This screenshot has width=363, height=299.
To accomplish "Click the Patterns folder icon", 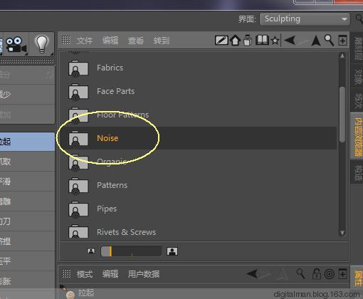I will pyautogui.click(x=78, y=186).
